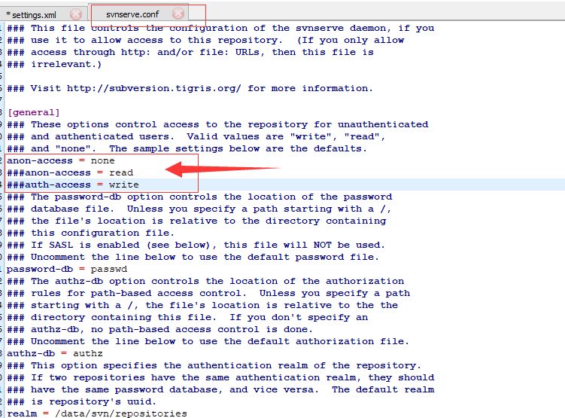Click the line 'rules for path-based access control'
Viewport: 565px width, 418px height.
[x=208, y=293]
